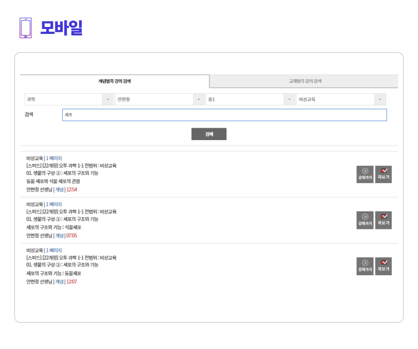
Task: Select the 개념별곡 강의 검색 tab
Action: click(x=114, y=81)
